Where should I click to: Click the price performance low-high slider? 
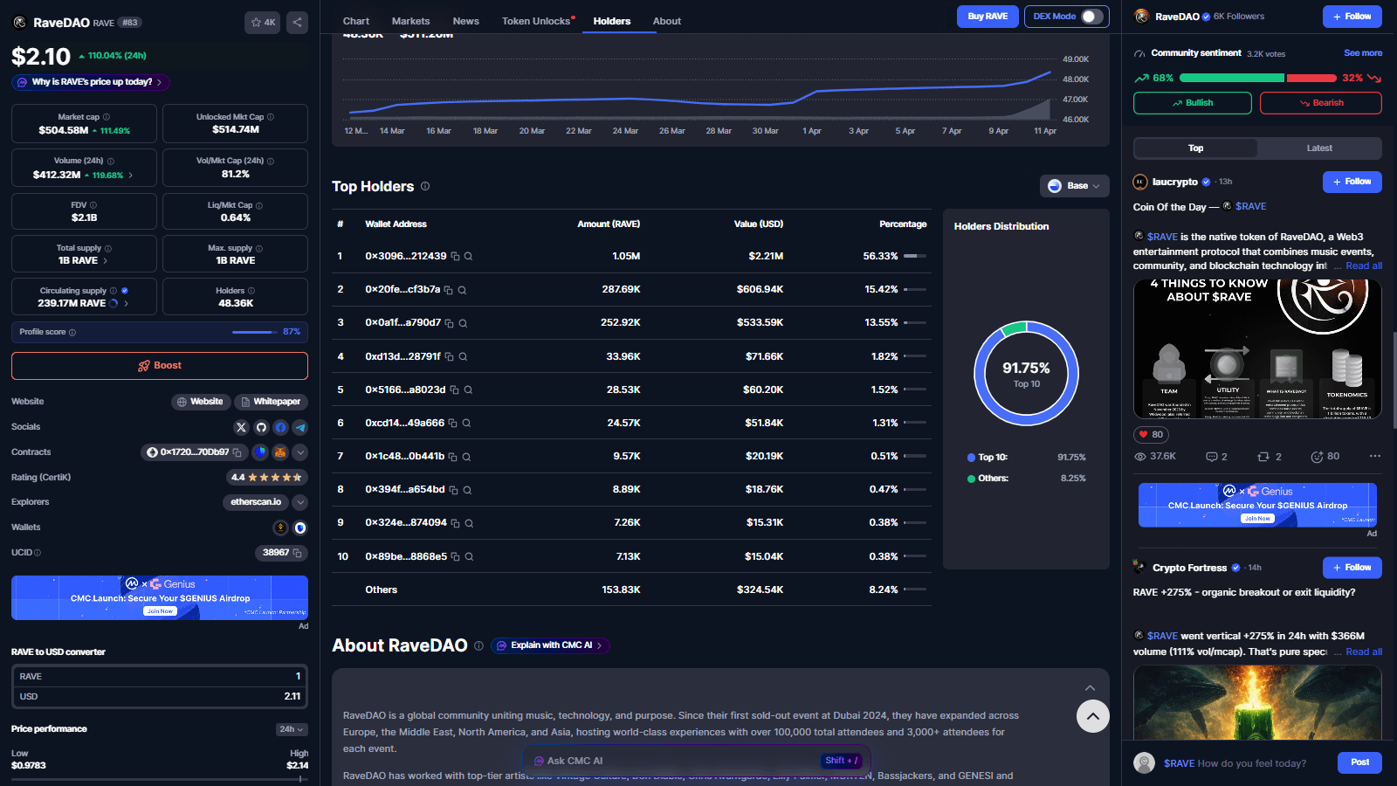pyautogui.click(x=160, y=779)
